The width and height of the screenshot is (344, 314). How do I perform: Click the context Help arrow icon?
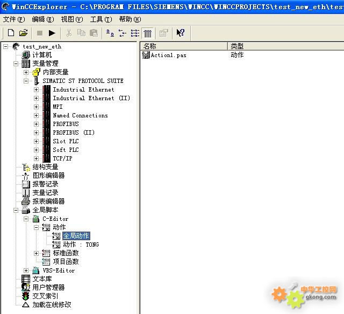coord(181,33)
